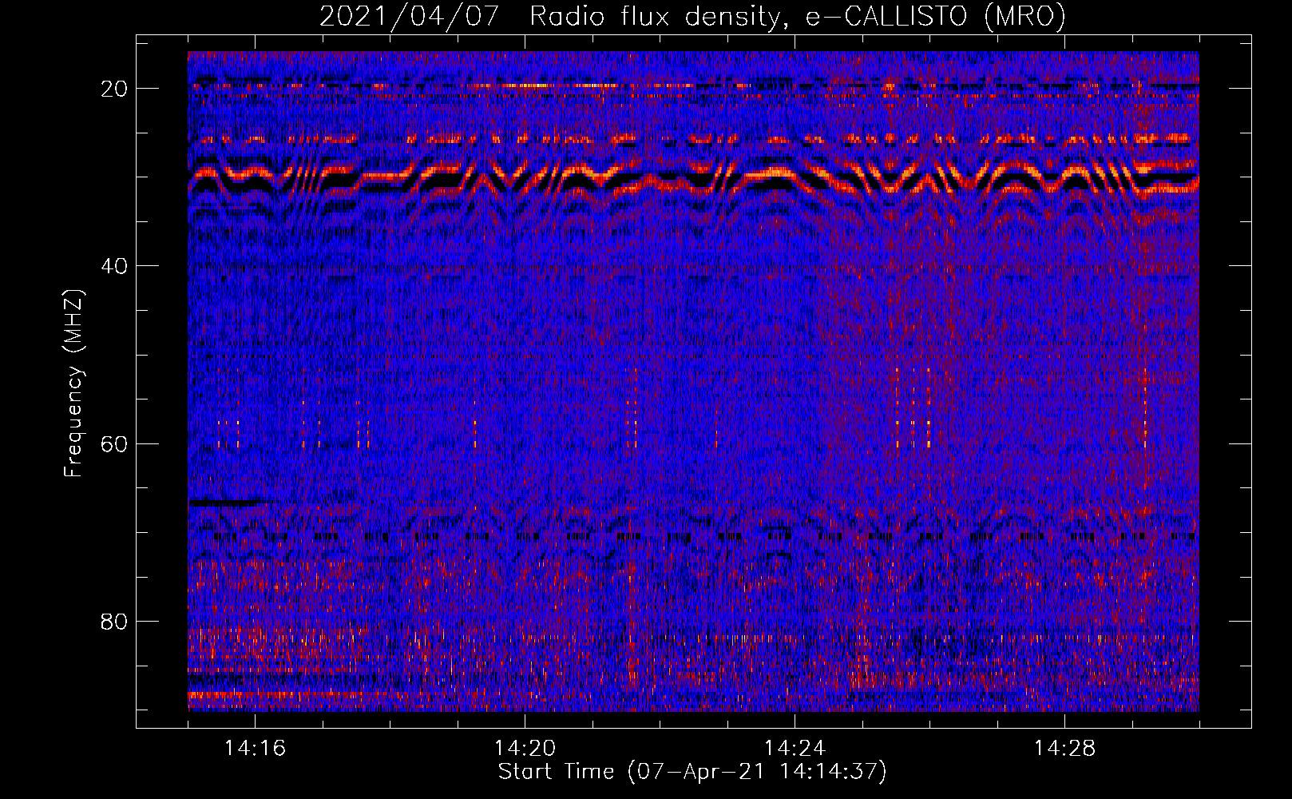Click the time tick label "14:16"

coord(255,749)
